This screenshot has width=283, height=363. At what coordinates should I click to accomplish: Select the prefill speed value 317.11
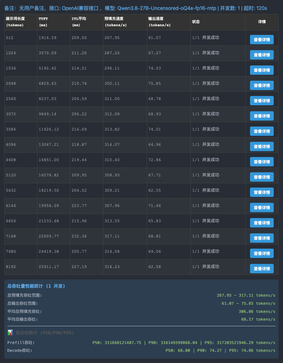point(112,236)
